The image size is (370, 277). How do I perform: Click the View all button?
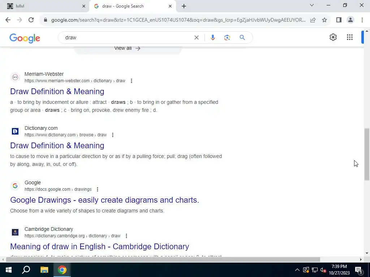(128, 49)
